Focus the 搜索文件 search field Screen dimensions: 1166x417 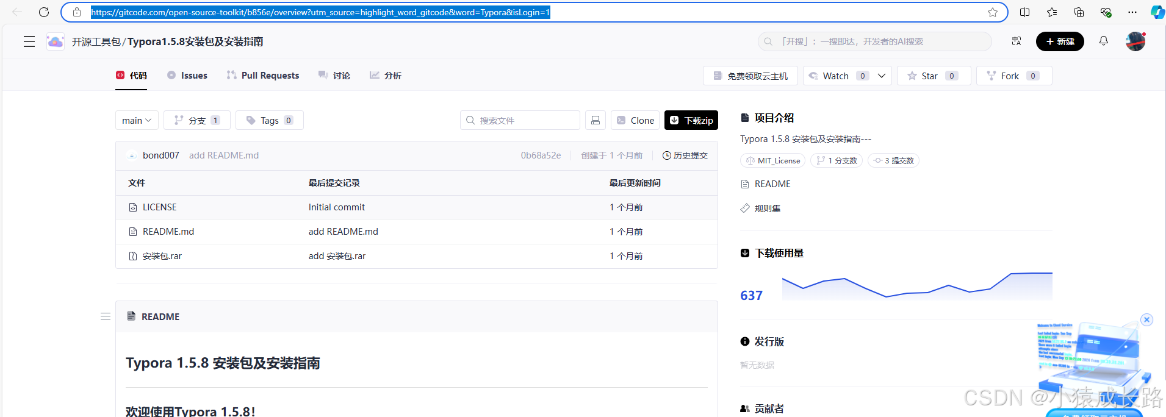520,120
